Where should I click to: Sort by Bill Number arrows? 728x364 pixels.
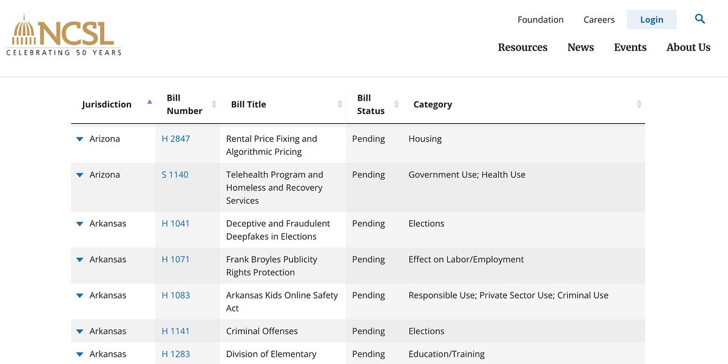point(214,104)
